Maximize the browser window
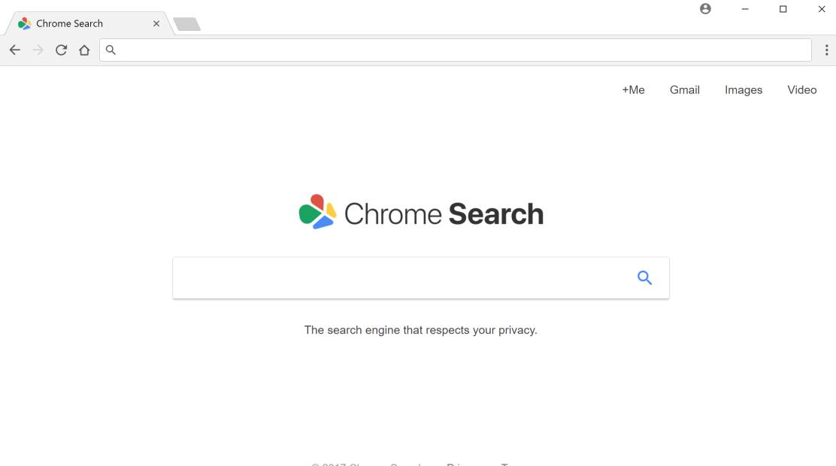Viewport: 836px width, 466px height. [783, 9]
